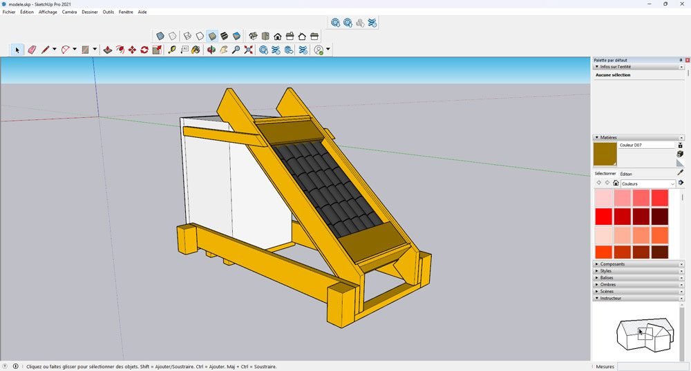The width and height of the screenshot is (691, 371).
Task: Choose the Offset tool
Action: click(x=120, y=50)
